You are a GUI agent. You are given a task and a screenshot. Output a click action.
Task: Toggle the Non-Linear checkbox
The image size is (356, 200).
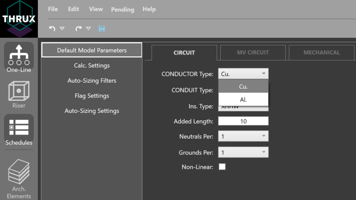(x=222, y=167)
